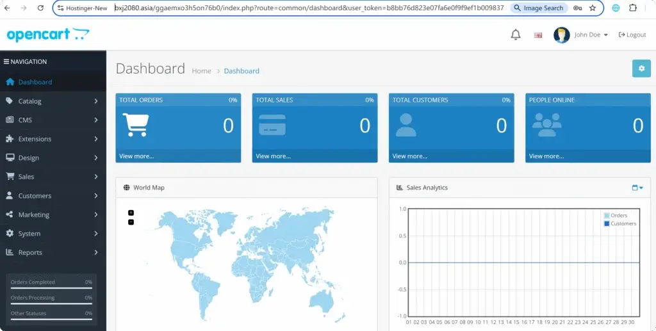
Task: View more under Total Orders
Action: 136,156
